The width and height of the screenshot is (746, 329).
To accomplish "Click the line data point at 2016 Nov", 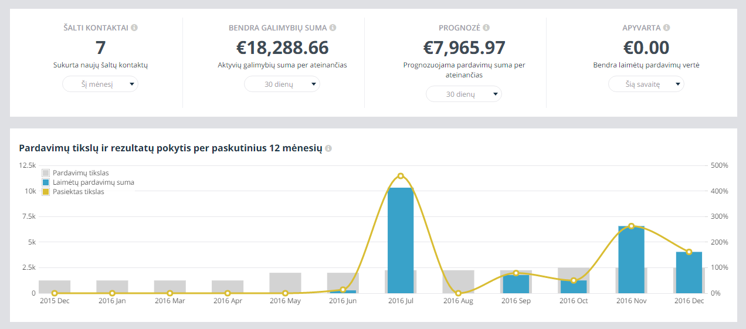I will 631,226.
